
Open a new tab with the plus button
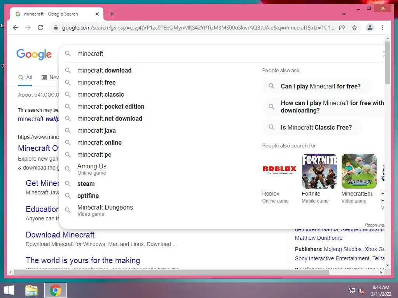[112, 14]
